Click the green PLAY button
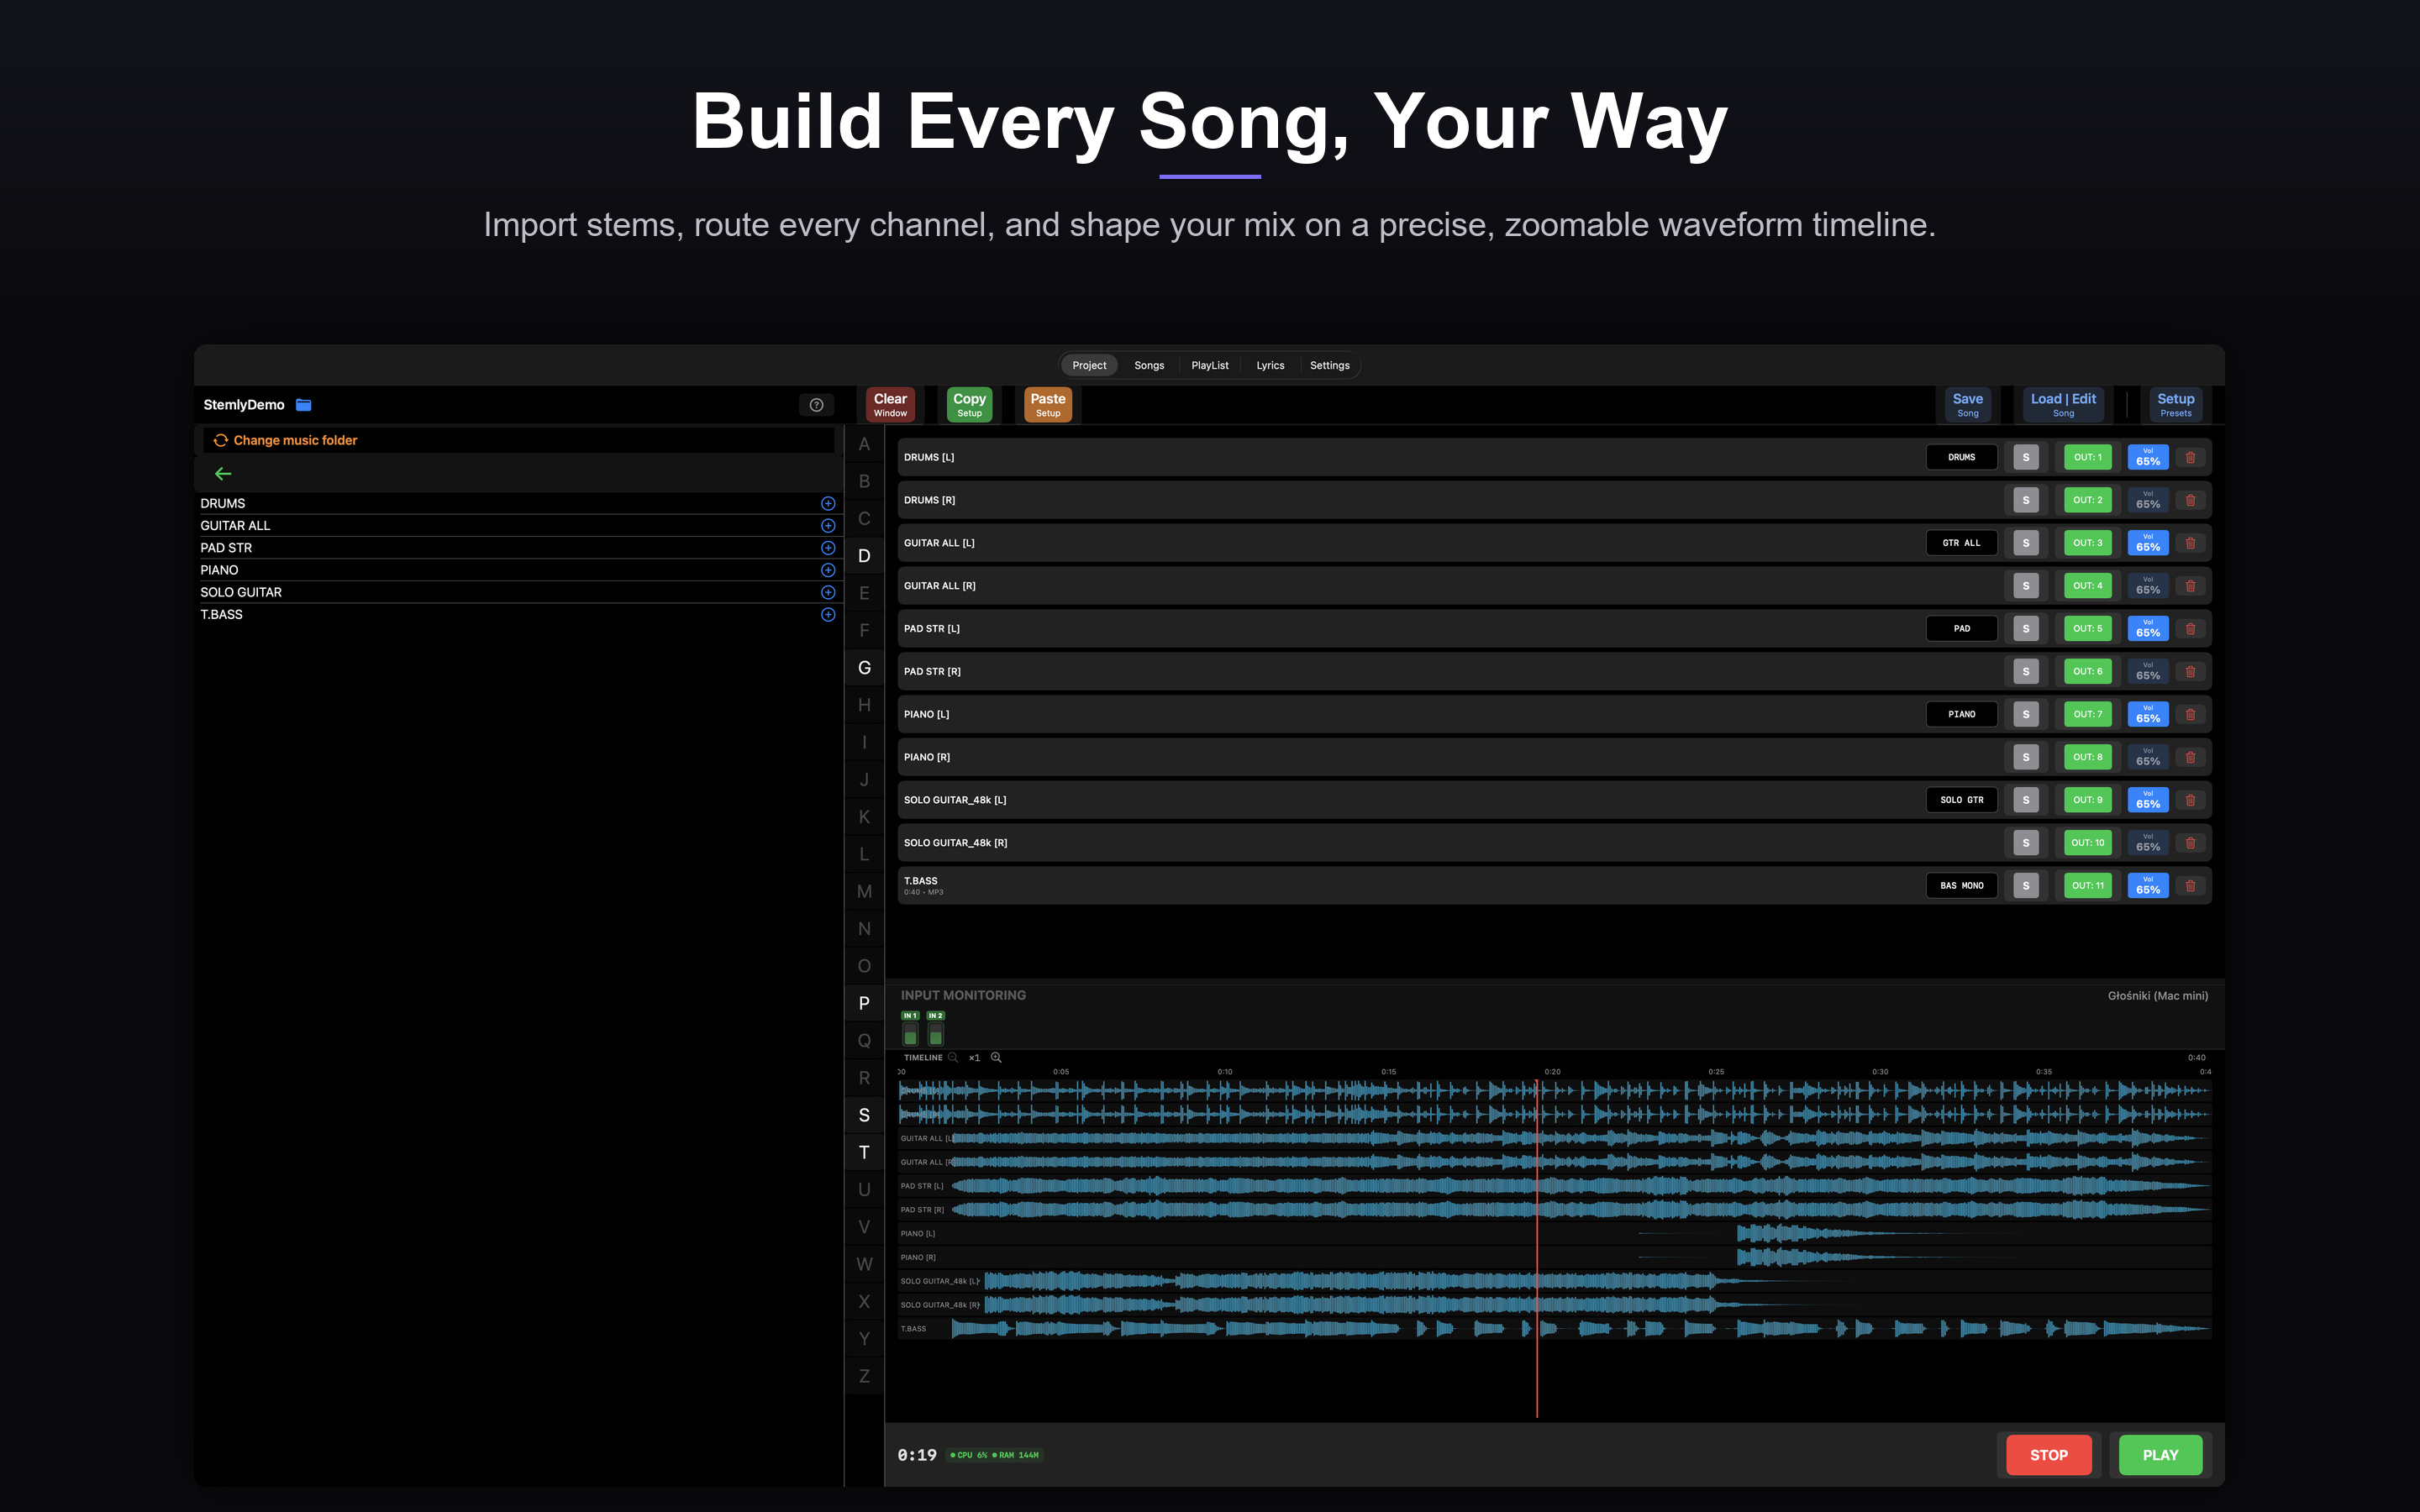2420x1512 pixels. [2160, 1456]
